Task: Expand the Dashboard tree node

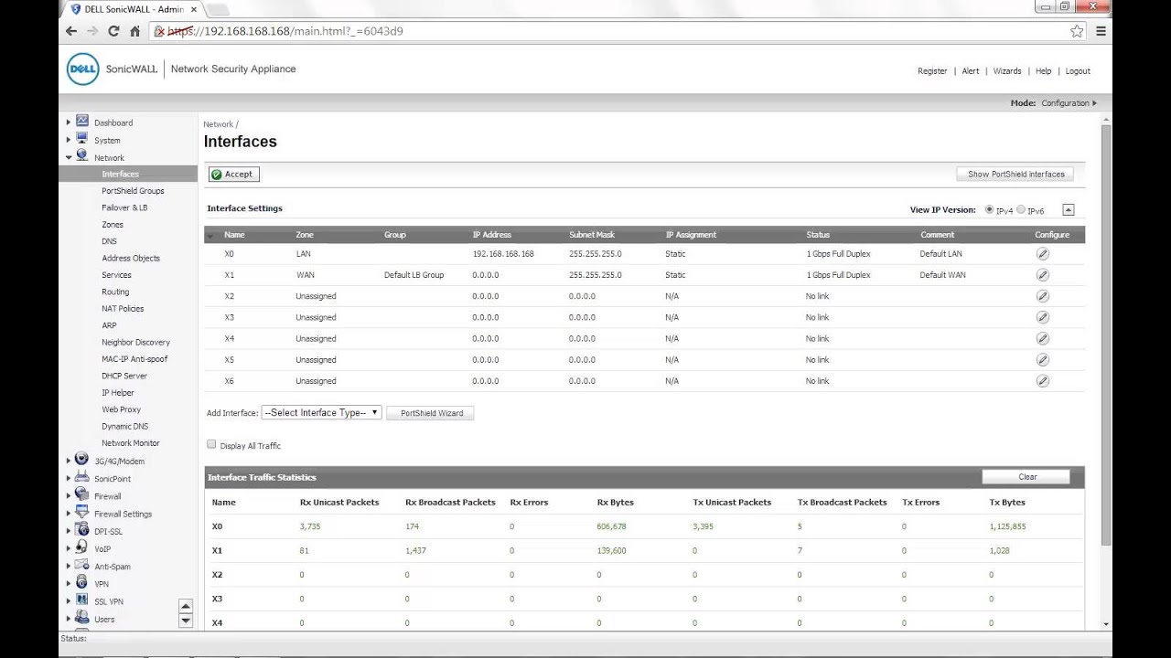Action: (68, 122)
